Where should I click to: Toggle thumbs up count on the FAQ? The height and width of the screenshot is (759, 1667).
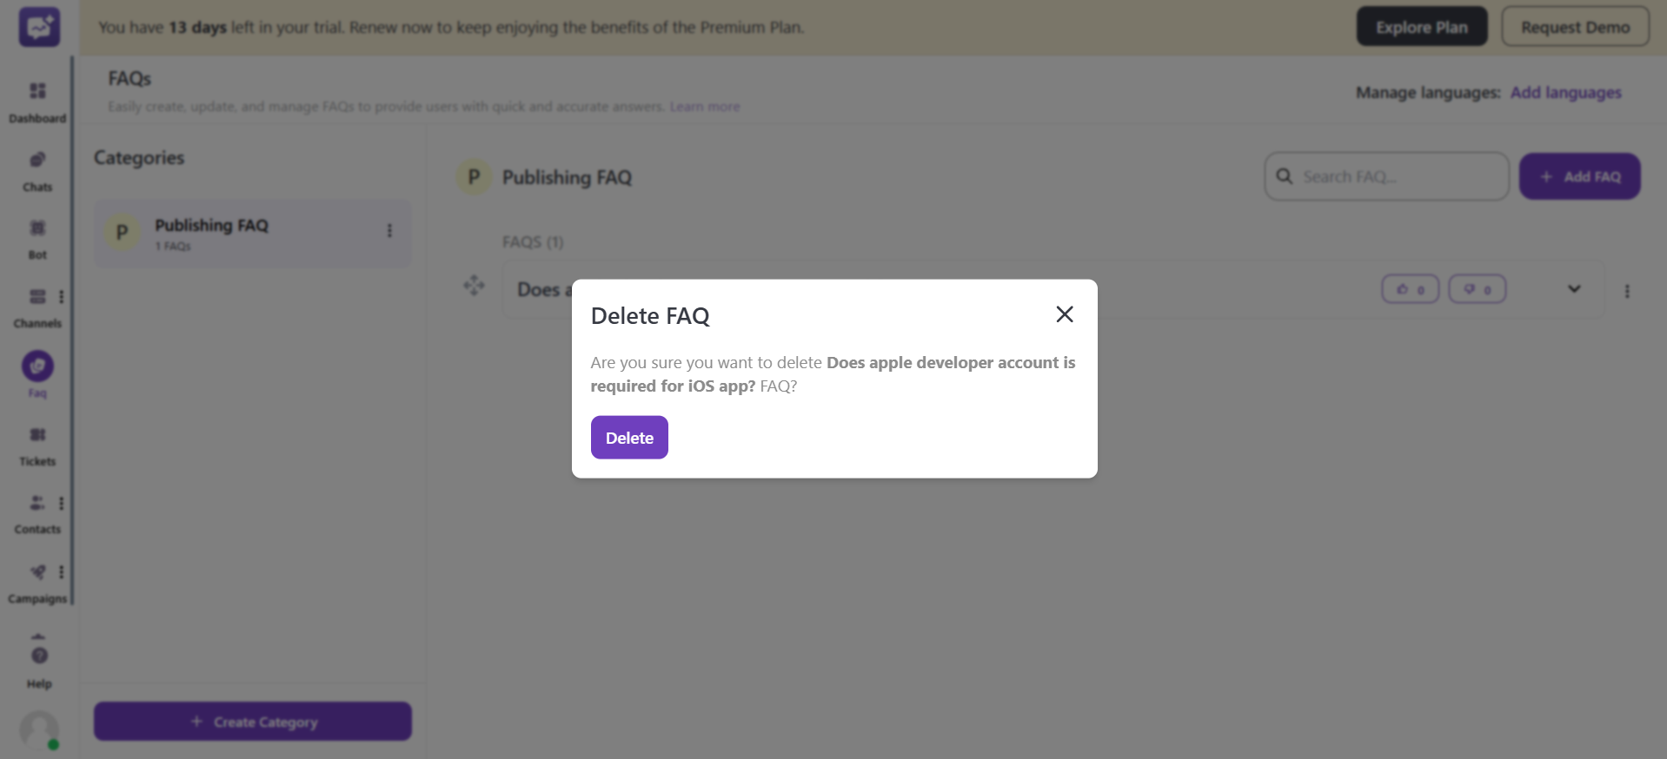[x=1409, y=289]
